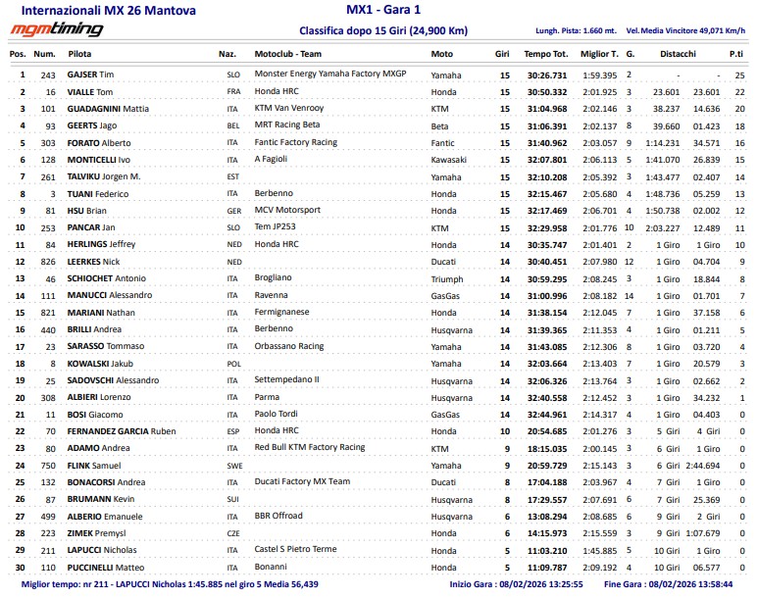758x598 pixels.
Task: Select the Miglior T. column header
Action: [x=599, y=54]
